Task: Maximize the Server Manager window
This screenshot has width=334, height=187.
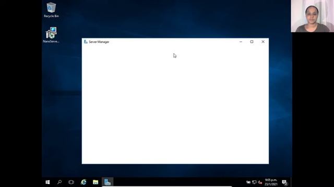Action: tap(252, 42)
